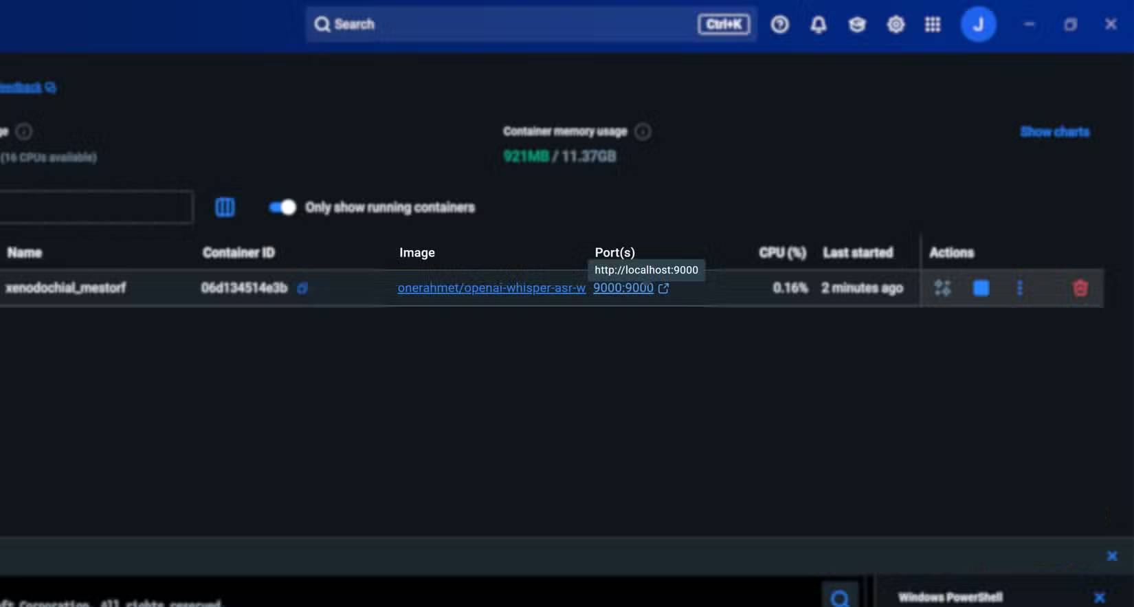Sort by Container ID column header
This screenshot has height=607, width=1134.
(x=238, y=252)
